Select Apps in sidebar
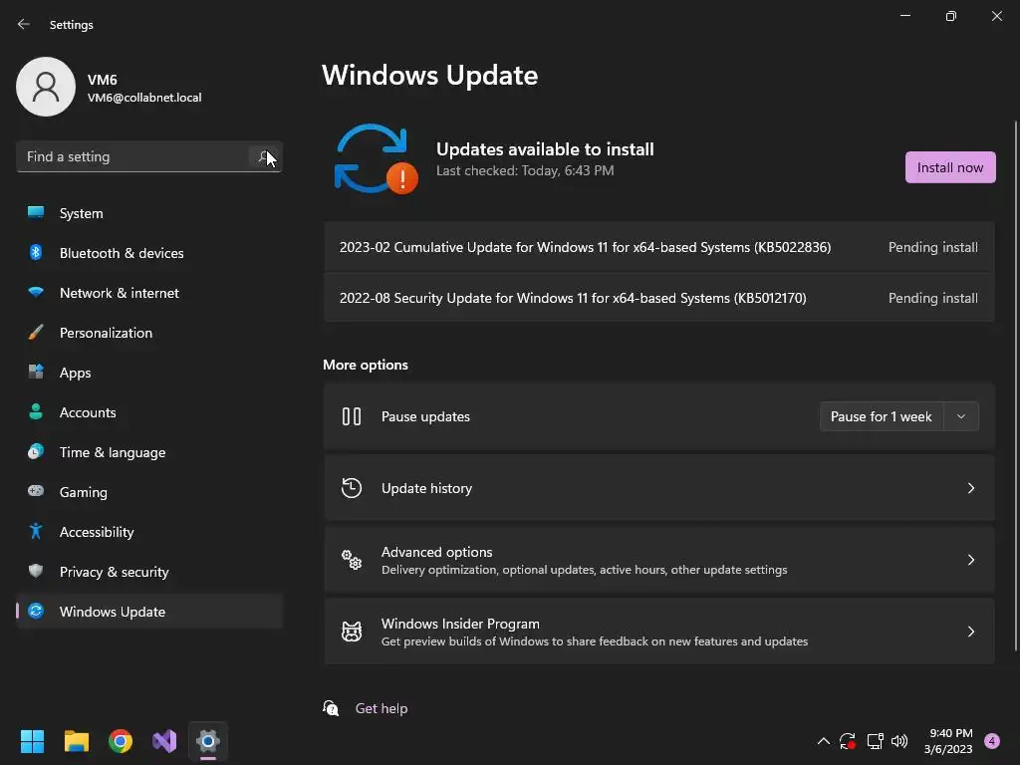 149,373
